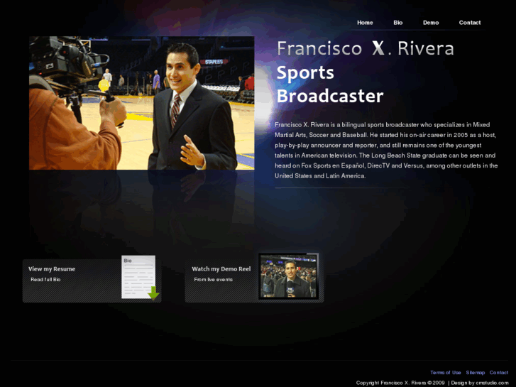Click the Copyright Francisco X. Rivera 2009 text
This screenshot has width=516, height=387.
coord(400,383)
